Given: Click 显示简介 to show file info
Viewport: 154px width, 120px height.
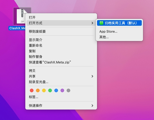Looking at the screenshot, I should 35,40.
